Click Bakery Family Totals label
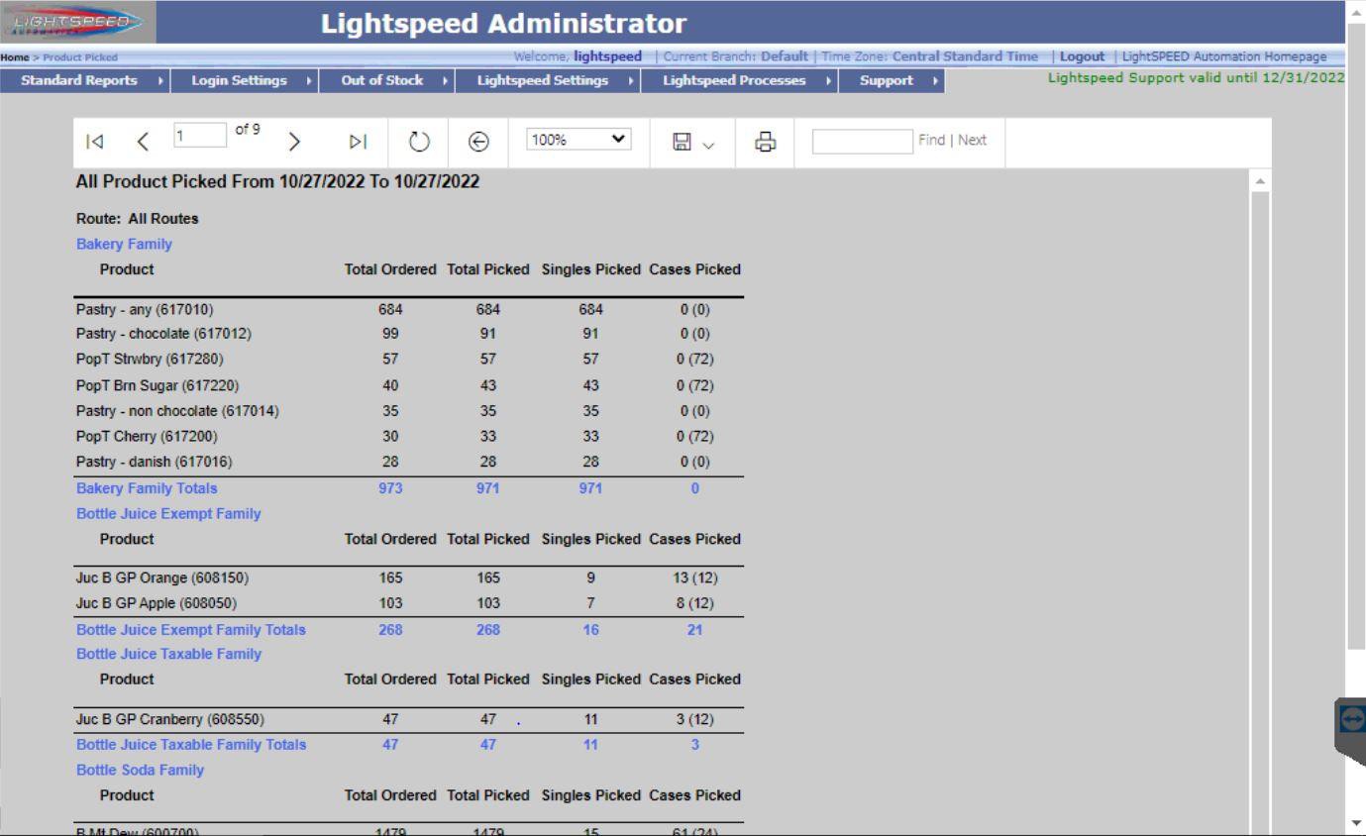 [x=147, y=488]
